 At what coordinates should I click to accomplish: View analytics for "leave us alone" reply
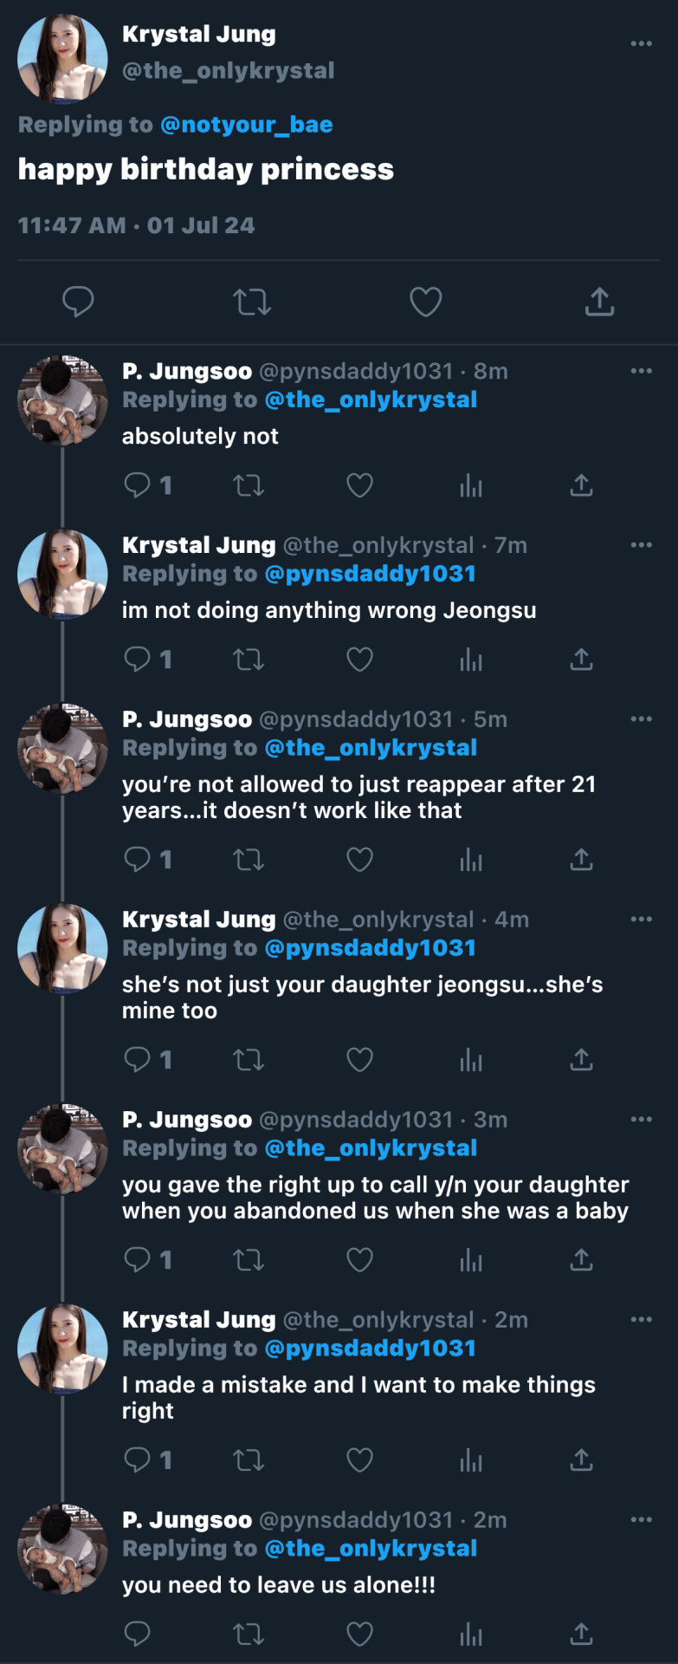[471, 1635]
